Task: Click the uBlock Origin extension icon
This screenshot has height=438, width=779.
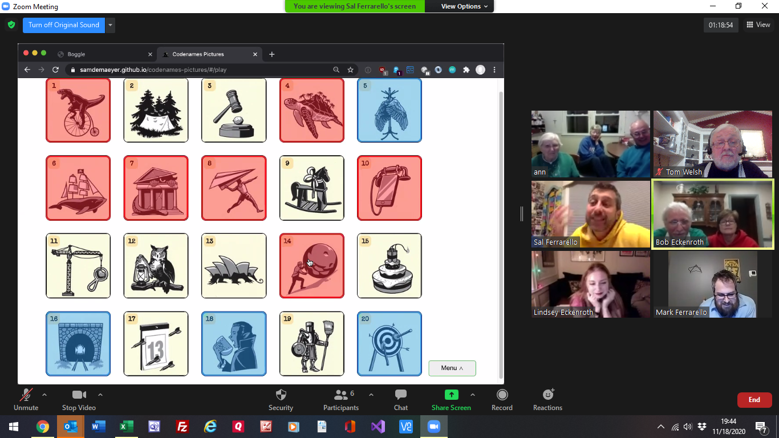Action: point(383,70)
